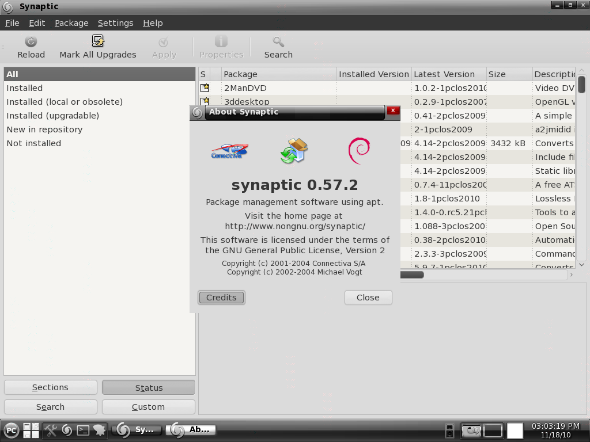This screenshot has width=590, height=442.
Task: Click the Reload toolbar icon
Action: tap(31, 46)
